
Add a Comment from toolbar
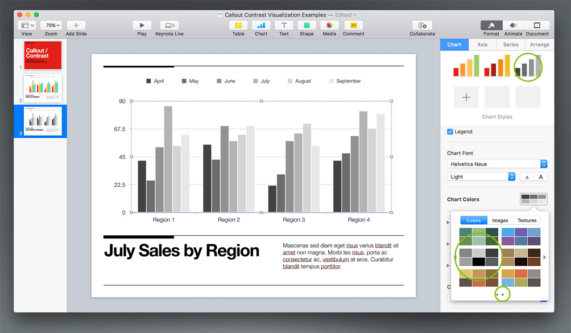[x=353, y=26]
